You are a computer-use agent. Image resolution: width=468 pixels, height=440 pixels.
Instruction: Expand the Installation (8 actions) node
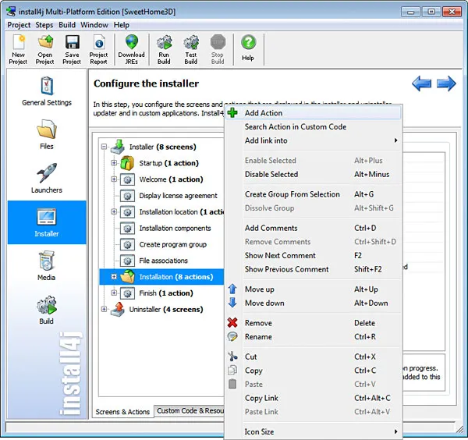click(x=114, y=277)
